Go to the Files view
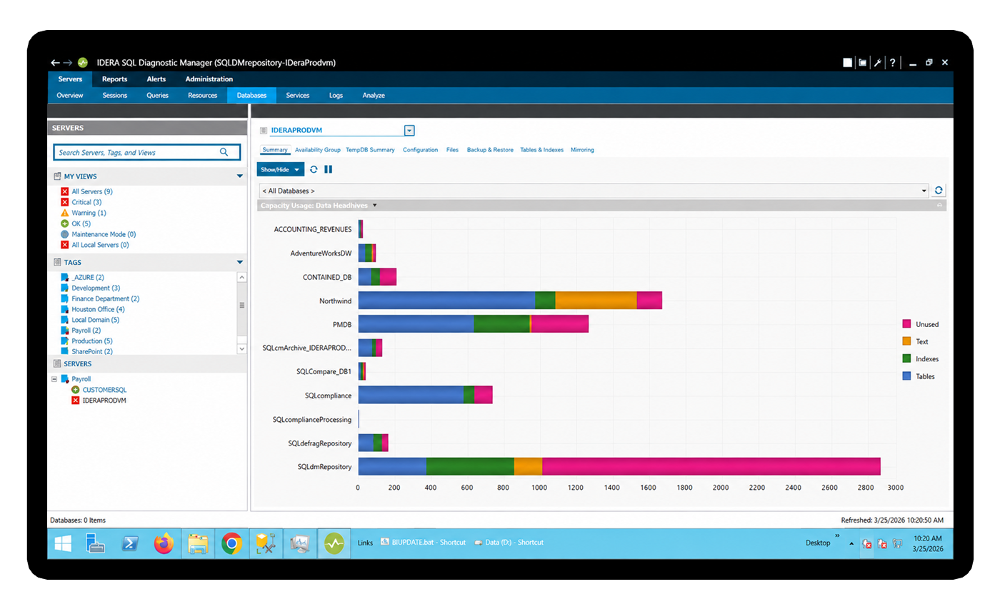 [x=452, y=150]
